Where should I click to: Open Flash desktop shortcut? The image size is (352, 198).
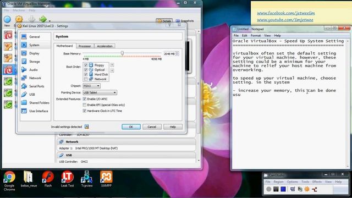[48, 179]
